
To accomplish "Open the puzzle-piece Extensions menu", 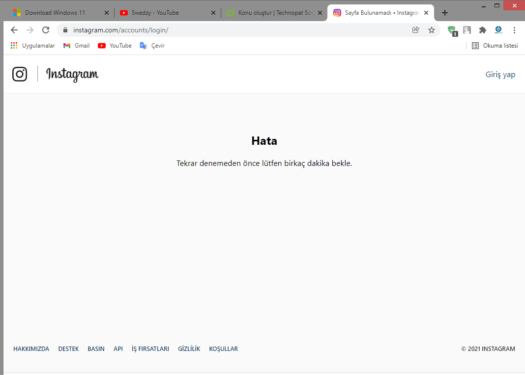I will 482,30.
